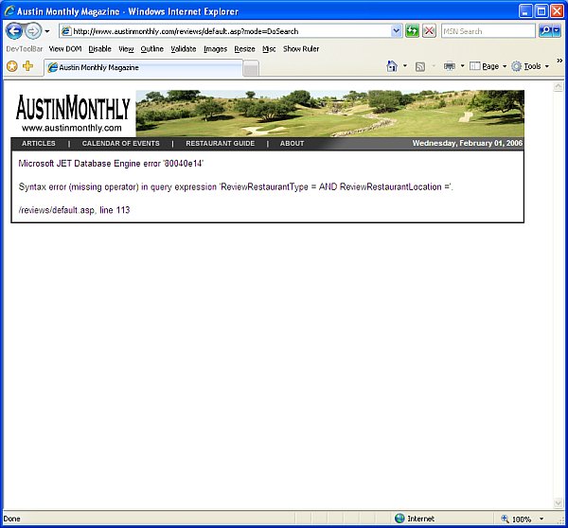Viewport: 568px width, 528px height.
Task: Click the magnifier search button
Action: click(x=545, y=31)
